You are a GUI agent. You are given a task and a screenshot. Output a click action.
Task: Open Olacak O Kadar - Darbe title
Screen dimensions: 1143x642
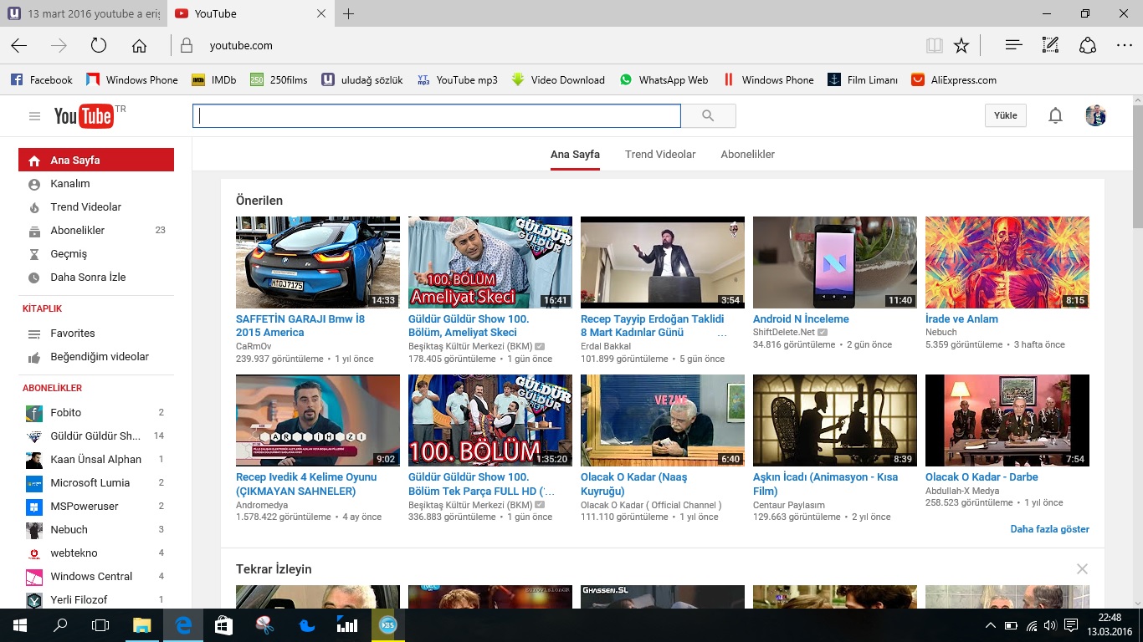[x=982, y=477]
